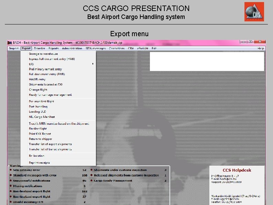
Task: Maximize the BACH window
Action: click(x=250, y=42)
